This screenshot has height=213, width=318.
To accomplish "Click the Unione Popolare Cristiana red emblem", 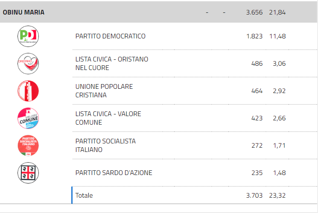I will click(28, 91).
